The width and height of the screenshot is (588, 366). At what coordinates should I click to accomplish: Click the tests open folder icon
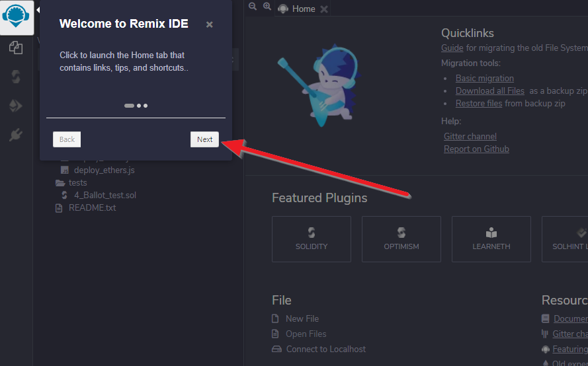point(60,183)
